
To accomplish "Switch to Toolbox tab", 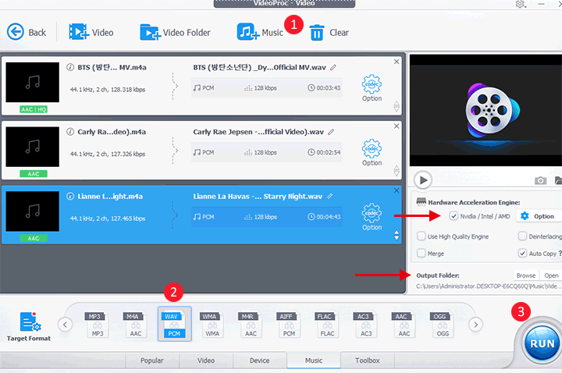I will tap(368, 360).
